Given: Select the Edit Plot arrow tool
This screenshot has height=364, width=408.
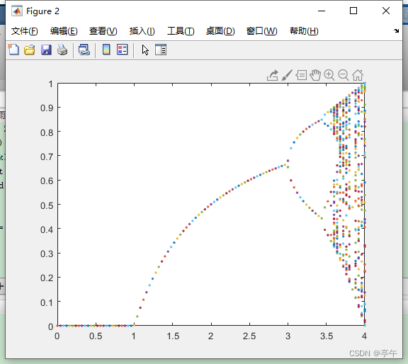Looking at the screenshot, I should pyautogui.click(x=145, y=50).
